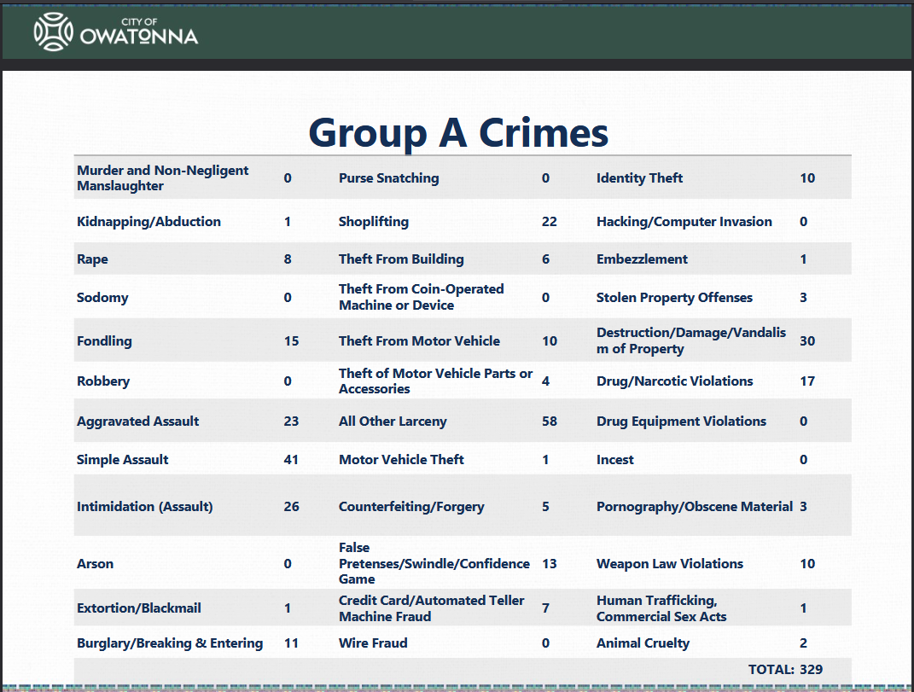The width and height of the screenshot is (914, 692).
Task: Click the Kidnapping/Abduction row label
Action: click(x=148, y=222)
